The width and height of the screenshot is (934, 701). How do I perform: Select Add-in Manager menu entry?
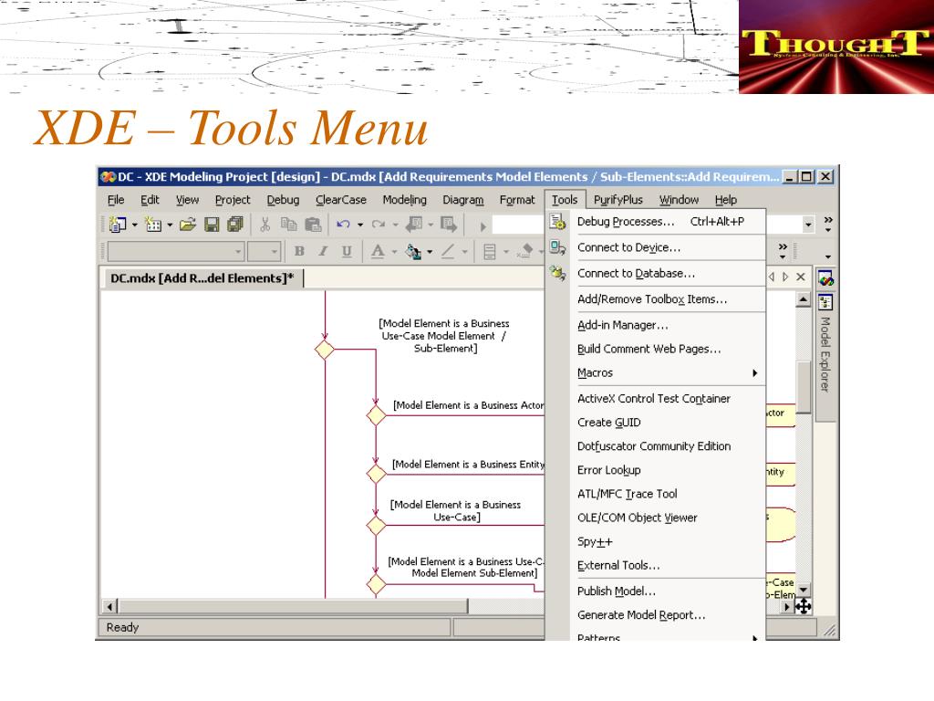pos(655,326)
